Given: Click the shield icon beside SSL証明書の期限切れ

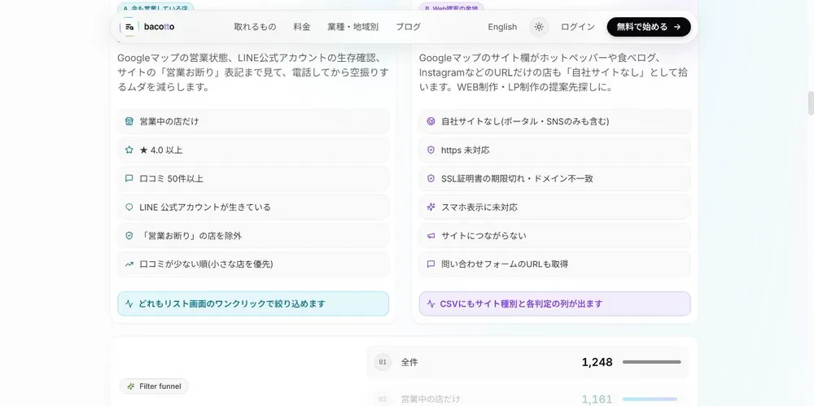Looking at the screenshot, I should click(431, 179).
